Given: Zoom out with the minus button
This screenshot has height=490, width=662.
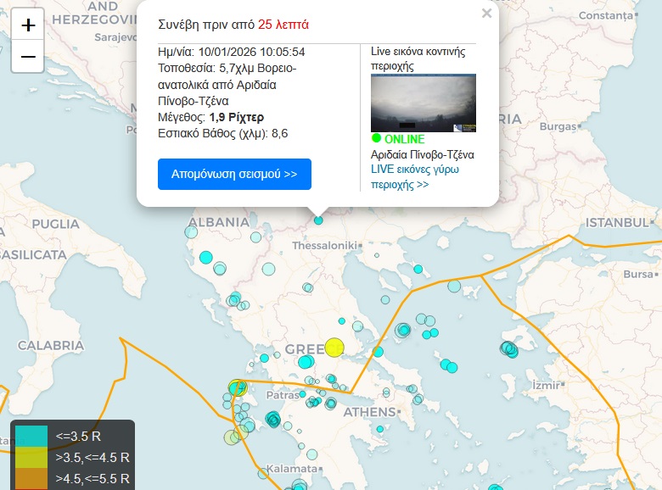Looking at the screenshot, I should [x=28, y=57].
